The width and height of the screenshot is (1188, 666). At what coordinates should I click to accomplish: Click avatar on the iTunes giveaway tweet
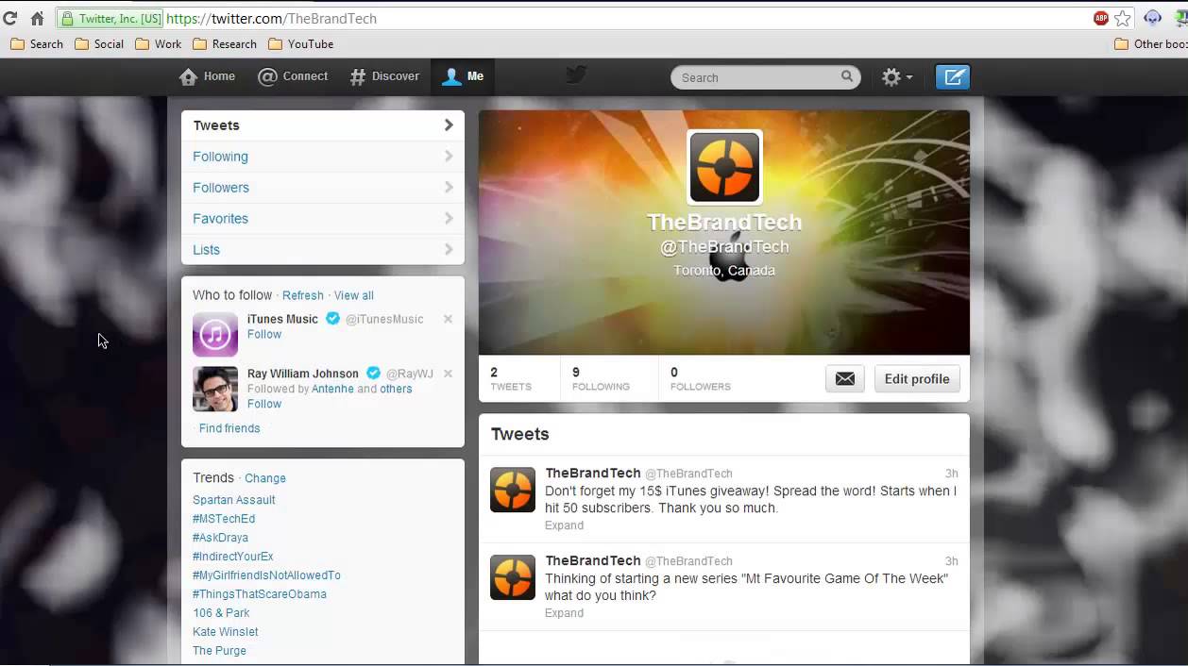coord(513,490)
